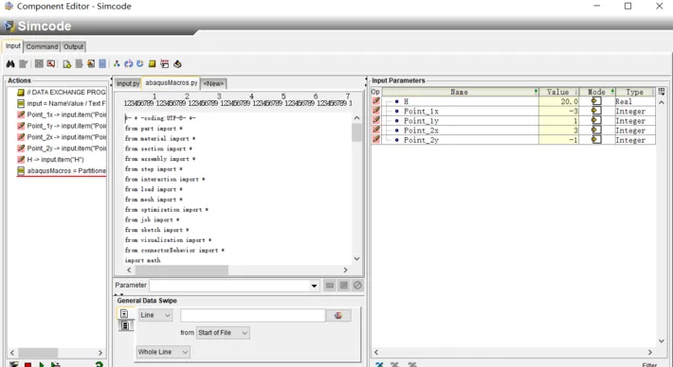Click the Actions panel horizontal scrollbar thumb
673x367 pixels.
point(38,353)
